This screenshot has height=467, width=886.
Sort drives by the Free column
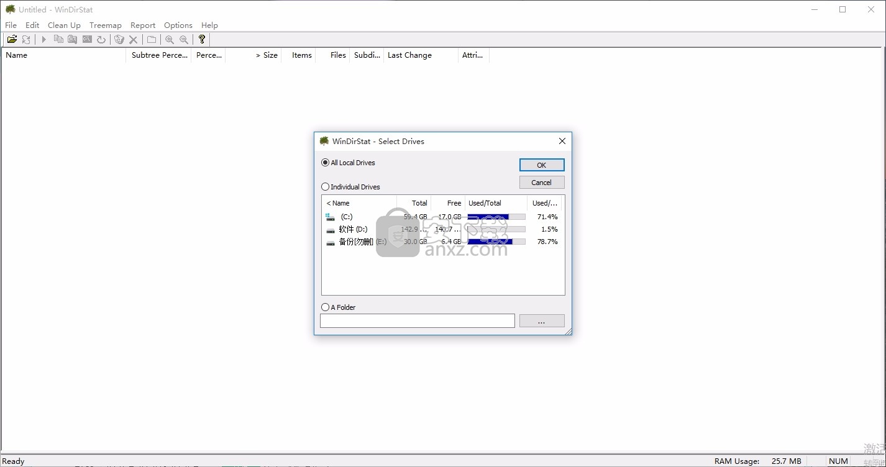tap(447, 203)
